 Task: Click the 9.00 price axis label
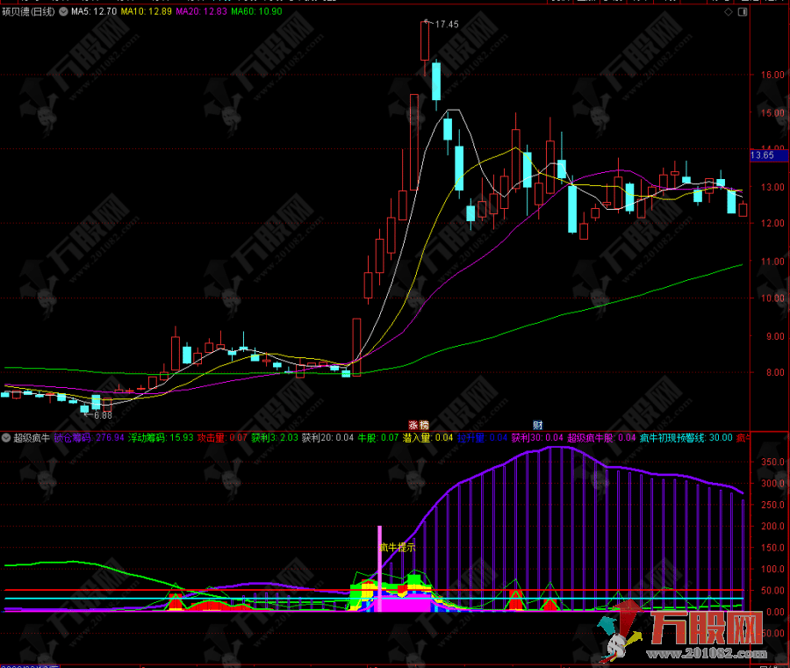tap(775, 336)
